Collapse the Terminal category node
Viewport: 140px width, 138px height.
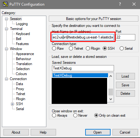click(6, 29)
